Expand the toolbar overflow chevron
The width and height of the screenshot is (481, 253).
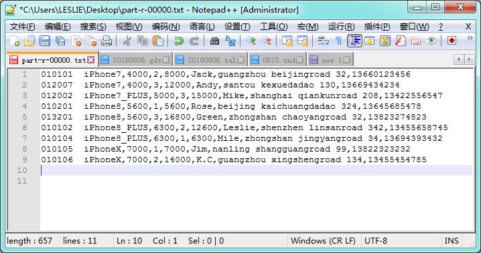[470, 38]
